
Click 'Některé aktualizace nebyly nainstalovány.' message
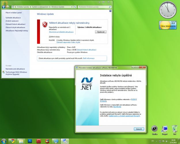coord(69,23)
